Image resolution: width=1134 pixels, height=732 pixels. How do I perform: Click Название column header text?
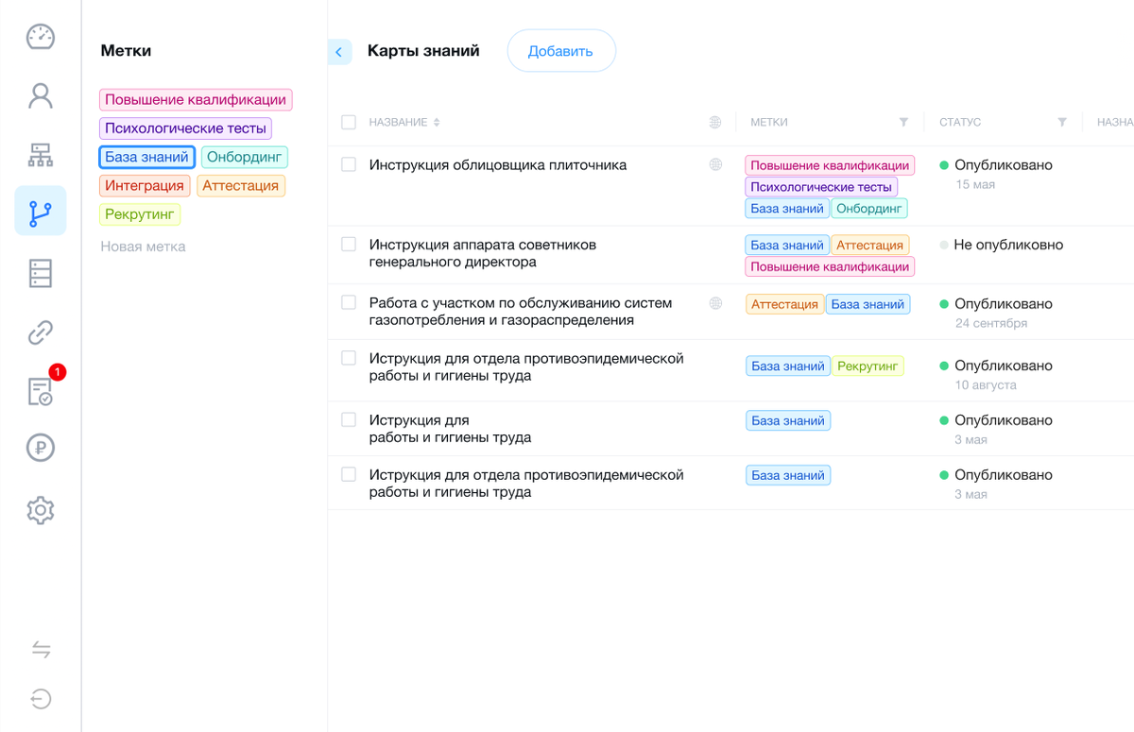[x=398, y=122]
